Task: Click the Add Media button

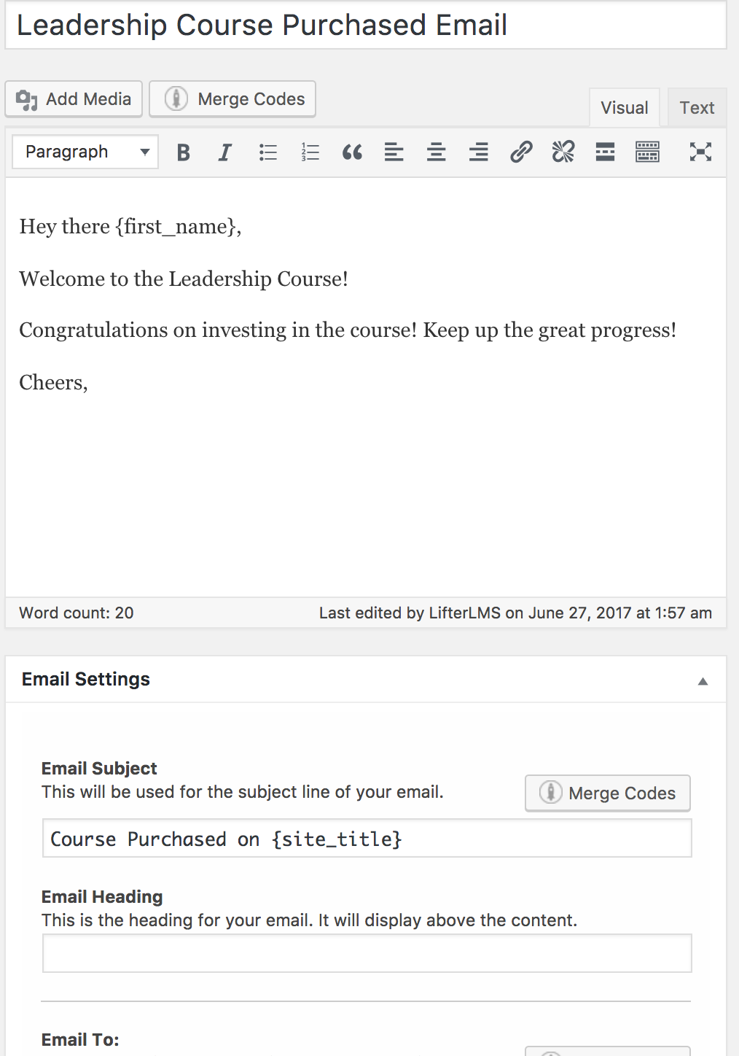Action: [74, 99]
